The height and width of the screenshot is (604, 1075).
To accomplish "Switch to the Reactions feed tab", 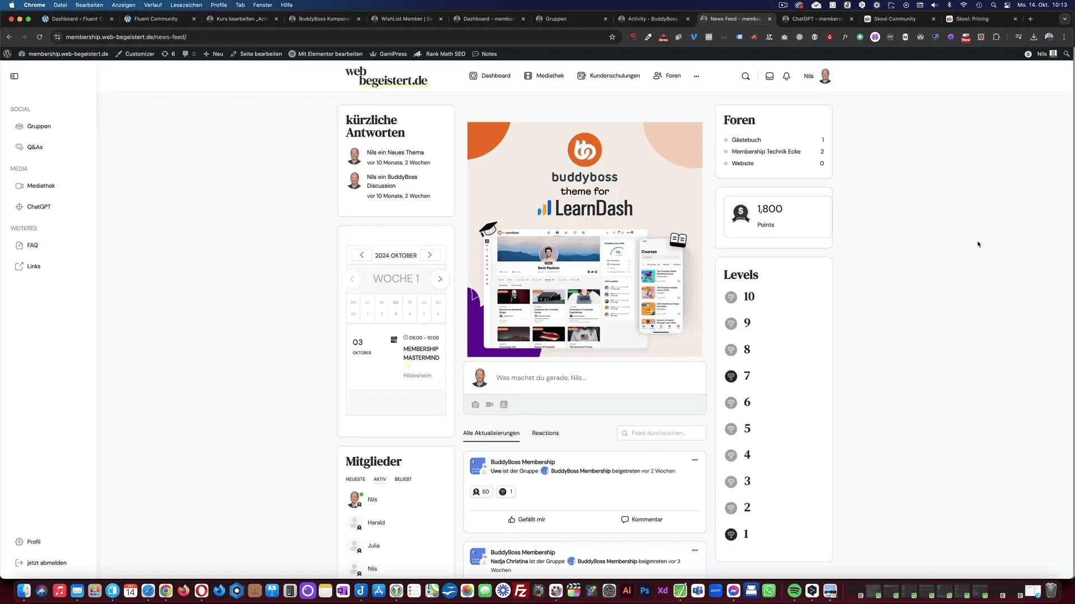I will 545,433.
